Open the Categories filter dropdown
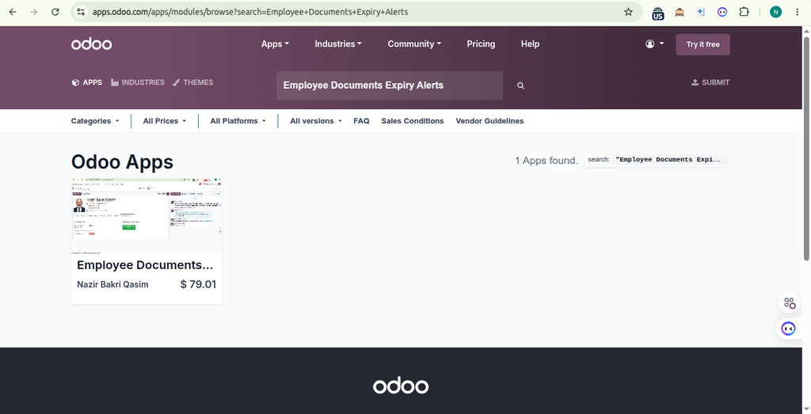 tap(95, 121)
